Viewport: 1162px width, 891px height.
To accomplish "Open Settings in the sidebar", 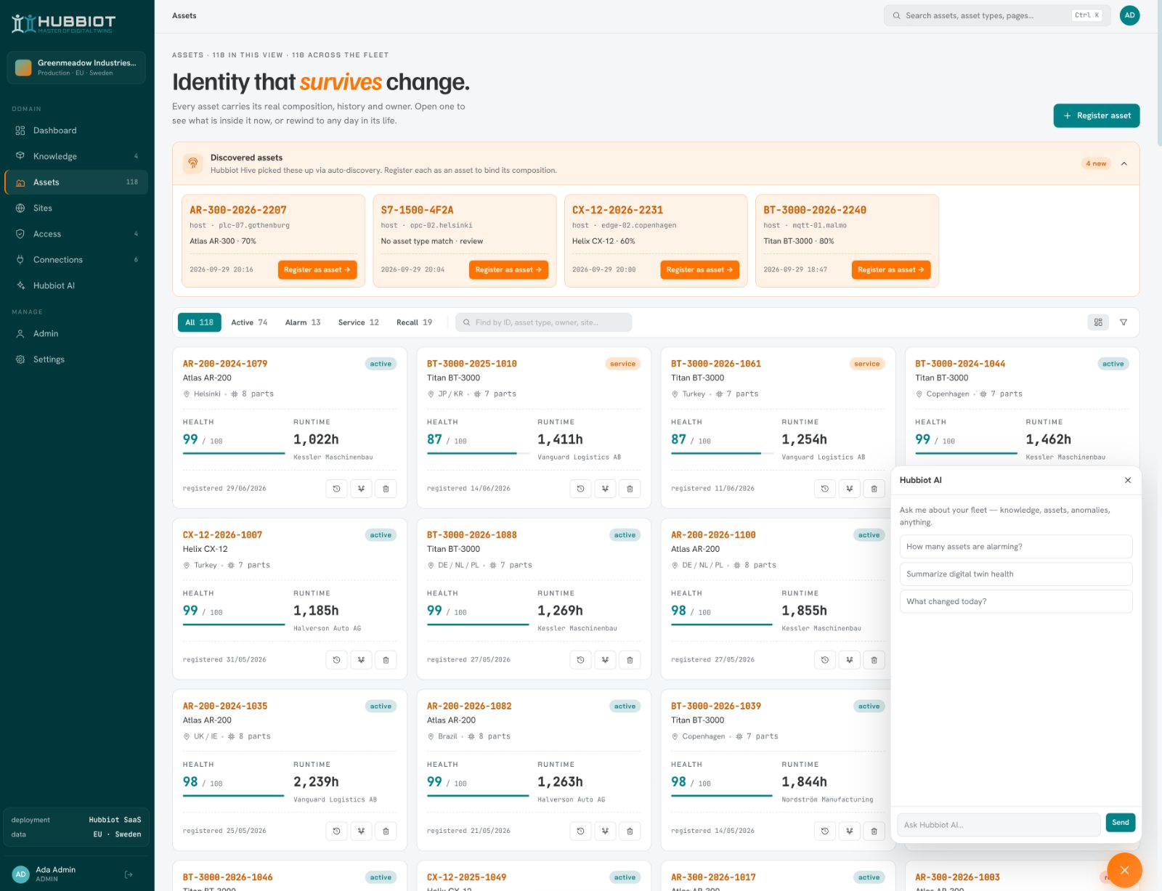I will [x=76, y=359].
